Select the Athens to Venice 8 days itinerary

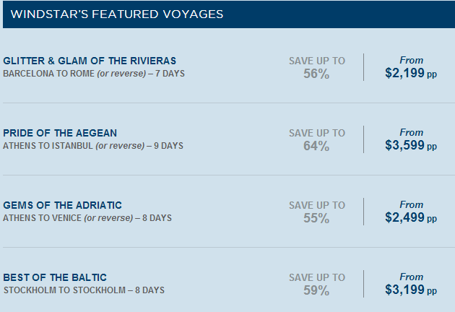(x=87, y=218)
